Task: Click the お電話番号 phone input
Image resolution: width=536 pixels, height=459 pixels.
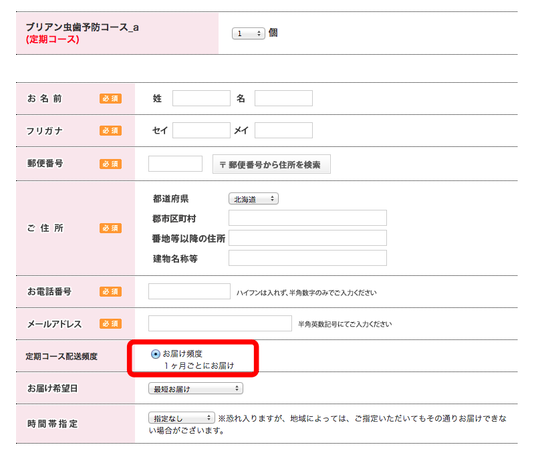Action: point(189,291)
